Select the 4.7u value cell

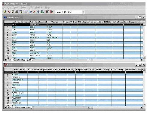[55, 35]
